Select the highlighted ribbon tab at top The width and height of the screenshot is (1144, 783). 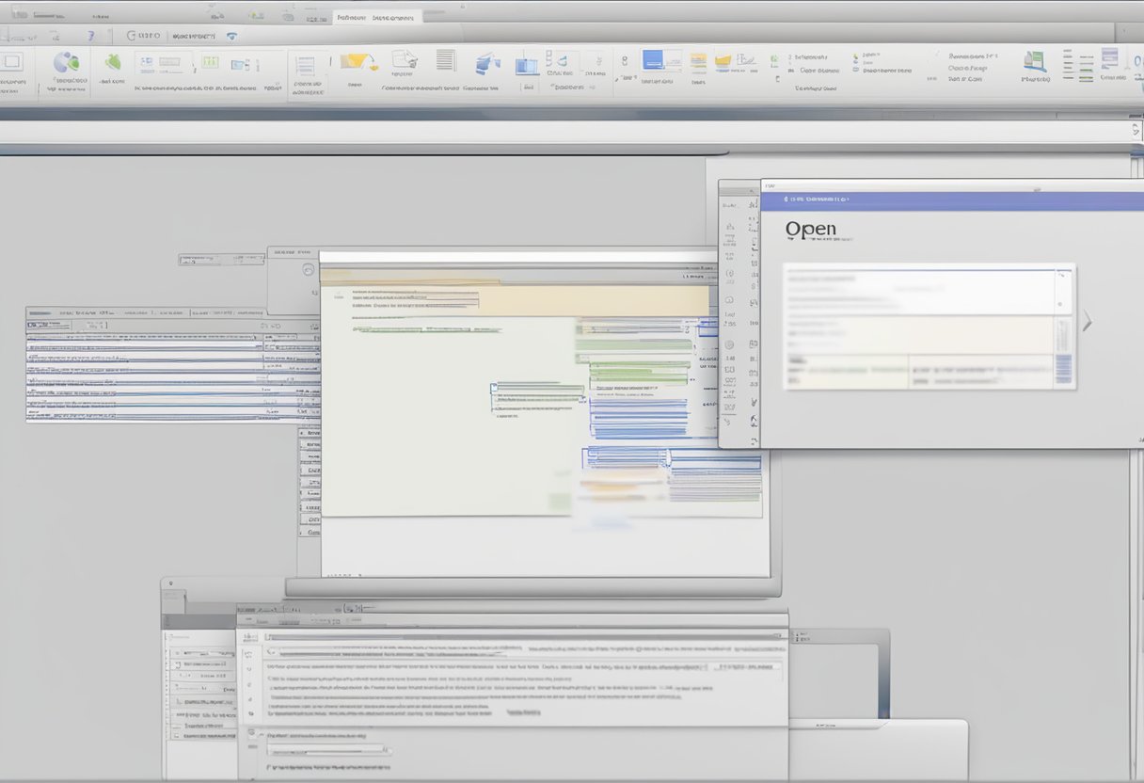coord(350,17)
